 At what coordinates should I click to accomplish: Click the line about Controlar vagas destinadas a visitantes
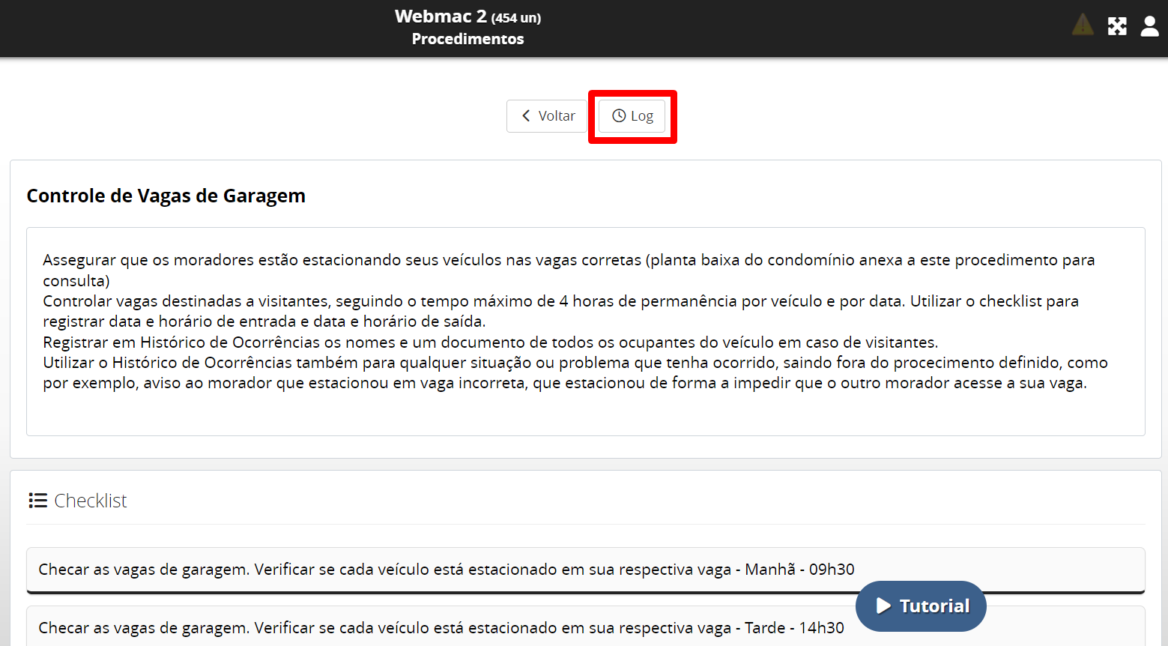pos(560,301)
